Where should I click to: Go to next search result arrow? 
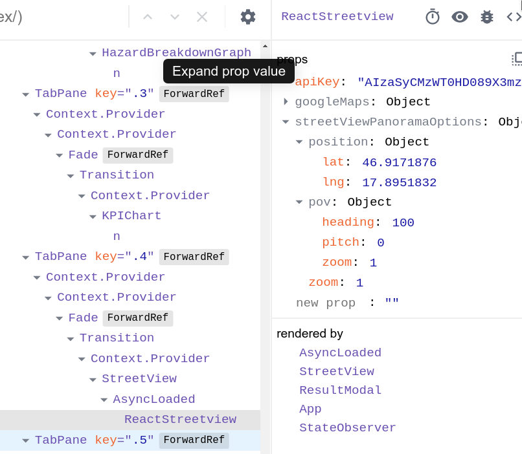coord(175,17)
